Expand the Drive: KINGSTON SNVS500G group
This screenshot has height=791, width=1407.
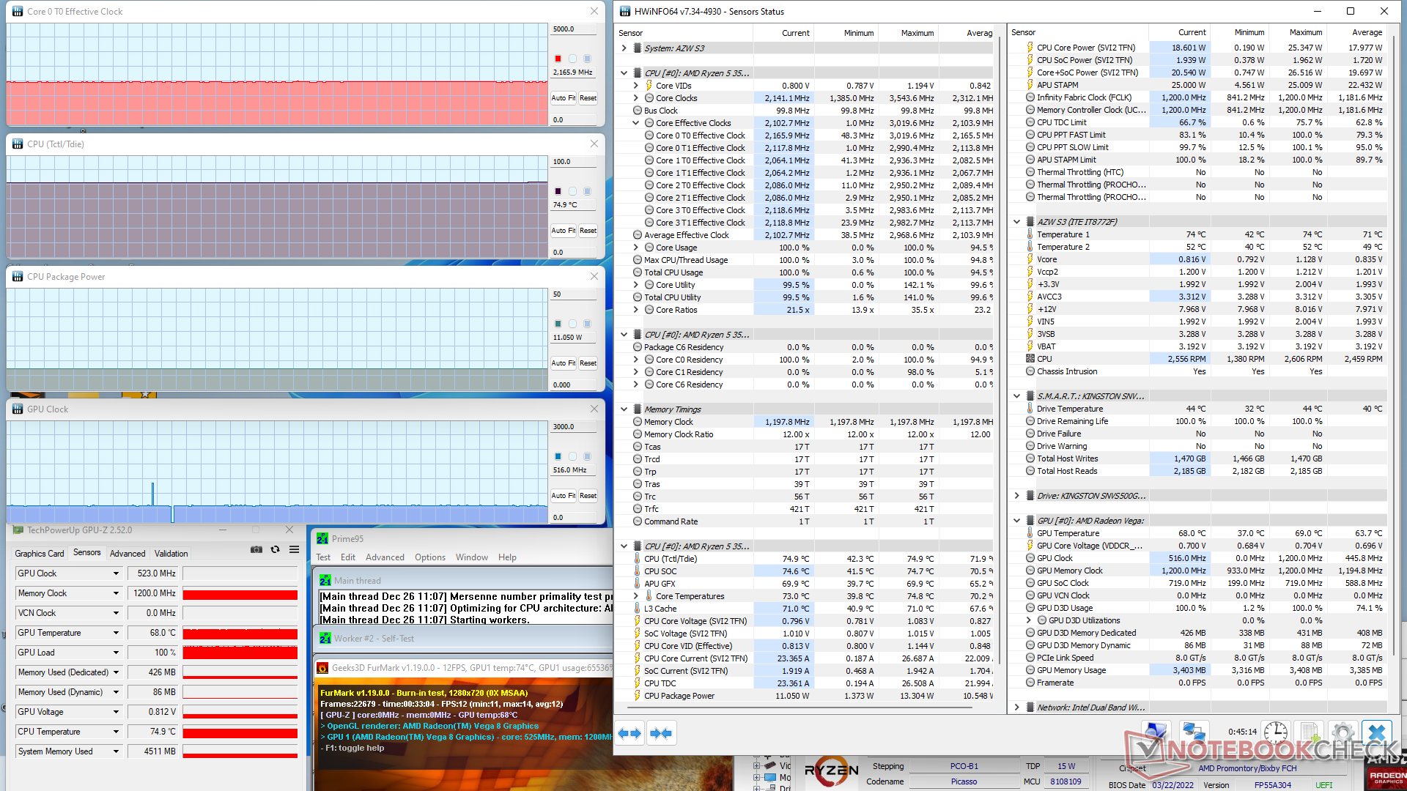(x=1017, y=496)
